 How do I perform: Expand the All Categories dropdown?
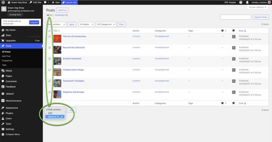[106, 24]
